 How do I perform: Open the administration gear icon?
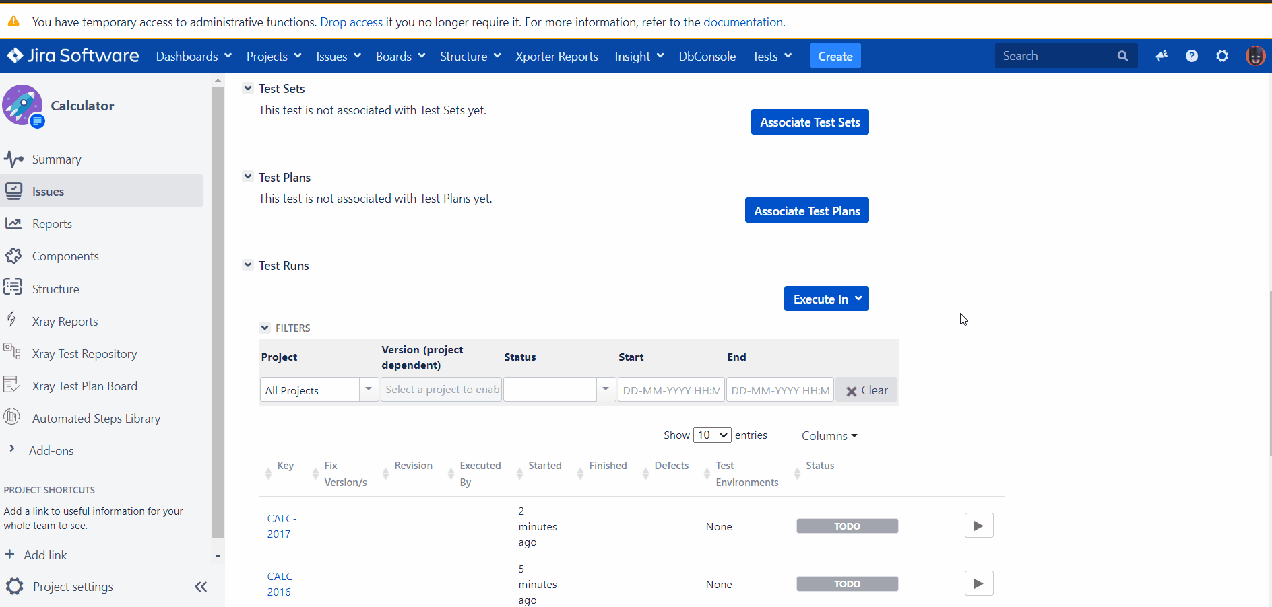(1222, 56)
